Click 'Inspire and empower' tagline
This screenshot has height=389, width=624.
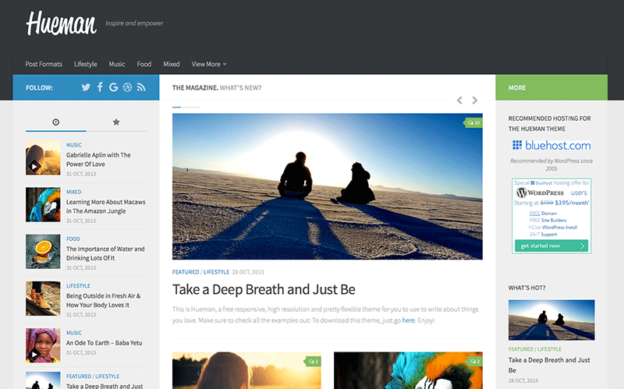tap(134, 23)
